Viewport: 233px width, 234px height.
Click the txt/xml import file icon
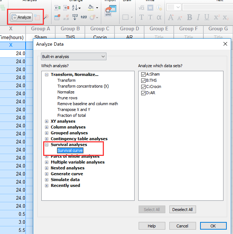[108, 12]
